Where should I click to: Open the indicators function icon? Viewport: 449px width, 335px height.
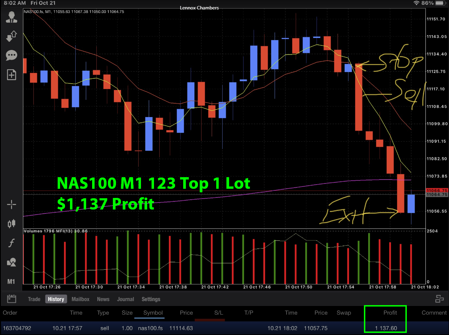(12, 243)
